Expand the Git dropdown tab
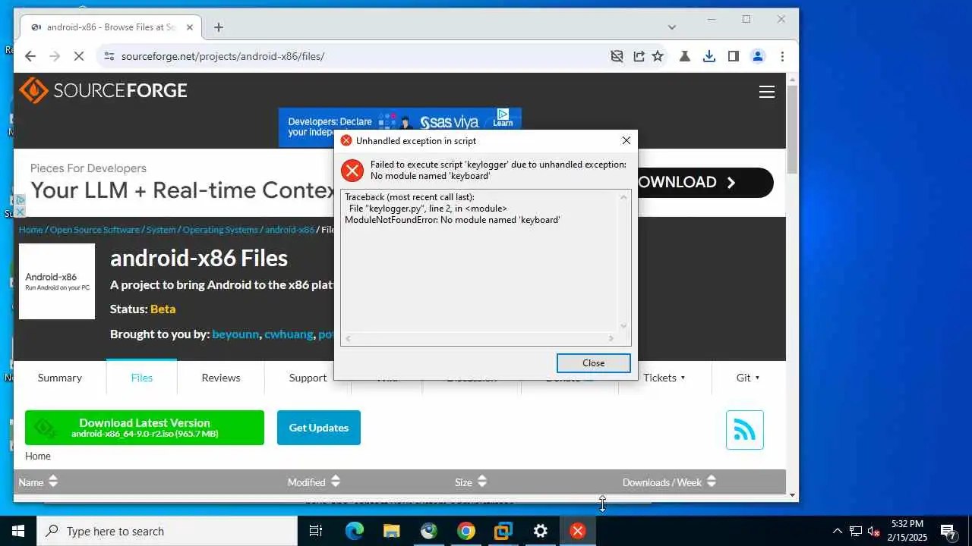Viewport: 972px width, 546px height. [x=748, y=378]
